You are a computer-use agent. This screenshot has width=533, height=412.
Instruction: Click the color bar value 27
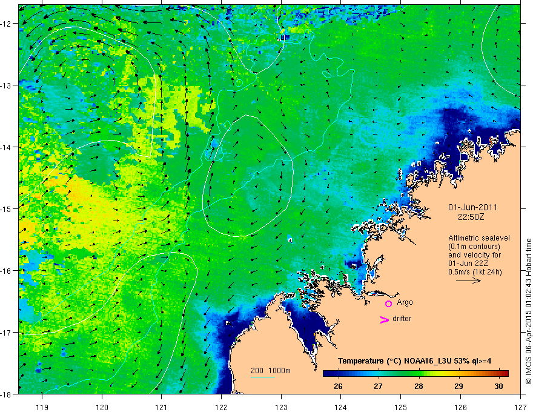click(378, 386)
